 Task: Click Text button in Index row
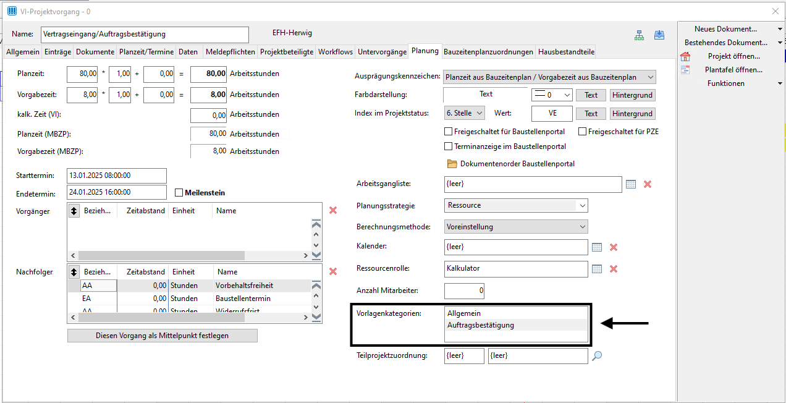point(591,114)
